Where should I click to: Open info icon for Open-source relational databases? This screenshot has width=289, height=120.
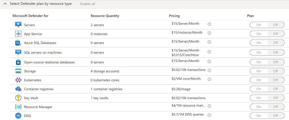point(209,61)
